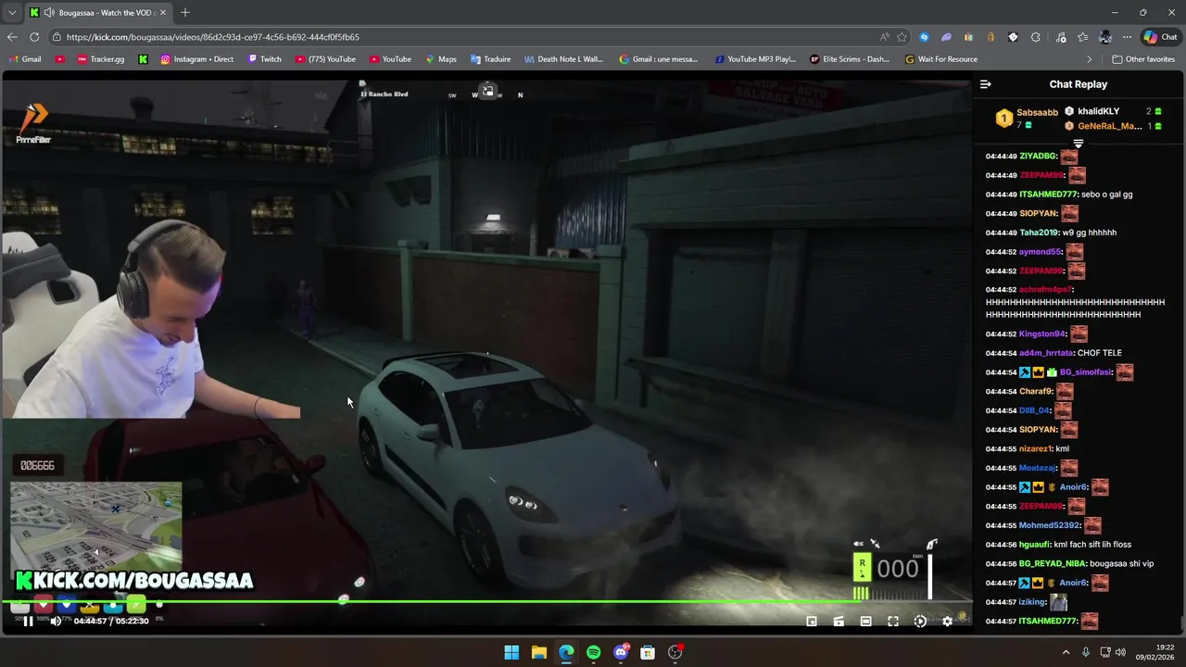Image resolution: width=1186 pixels, height=667 pixels.
Task: Open Spotify from taskbar
Action: 593,652
